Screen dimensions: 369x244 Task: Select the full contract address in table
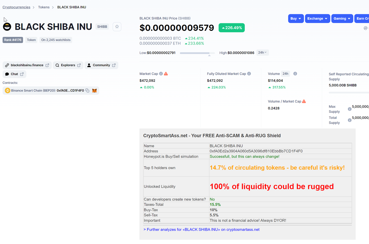pos(256,151)
